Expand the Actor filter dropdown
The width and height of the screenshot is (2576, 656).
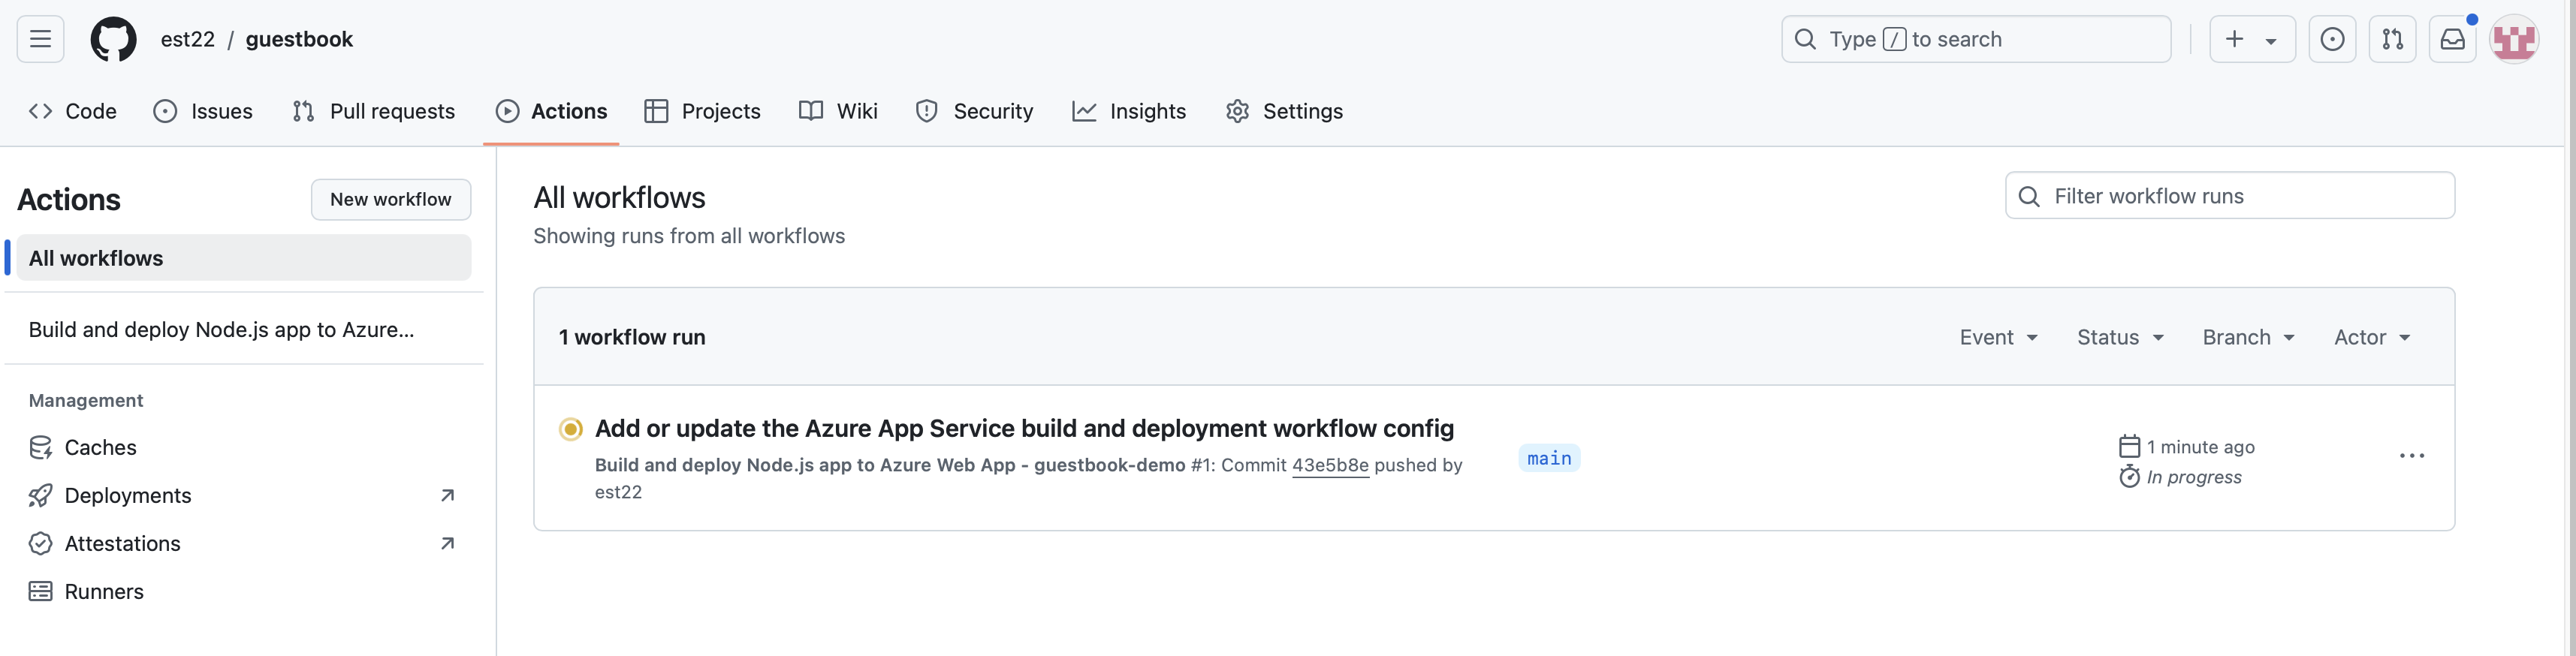pos(2372,337)
